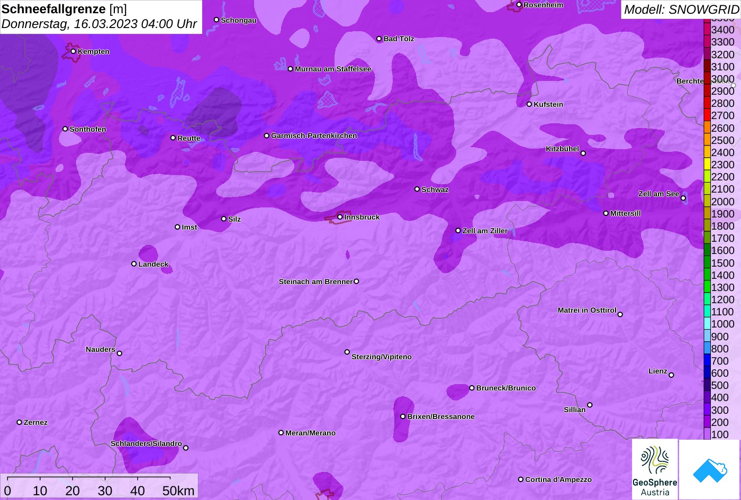Screen dimensions: 741x500
Task: Click the Schlanders/Silandro marker dot
Action: click(x=186, y=448)
